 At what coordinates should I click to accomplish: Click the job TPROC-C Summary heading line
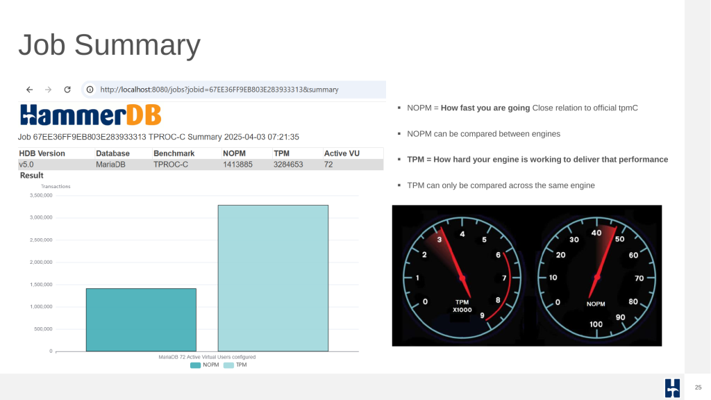click(x=158, y=137)
